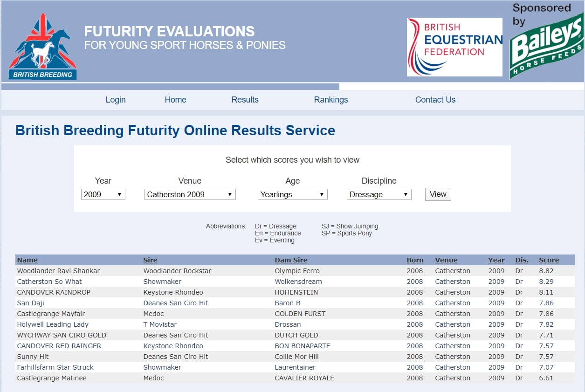Open the Results menu item
Screen dimensions: 585x392
(x=245, y=100)
